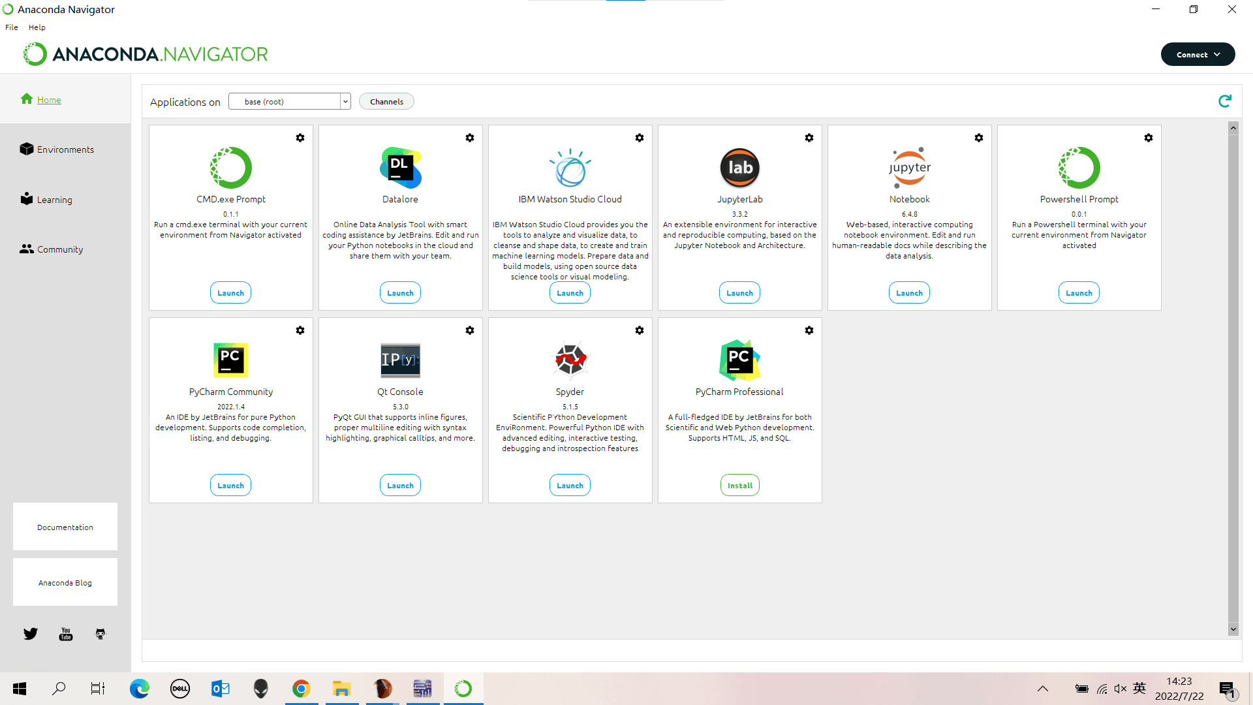Open the YouTube icon in sidebar
The height and width of the screenshot is (705, 1253).
(66, 634)
